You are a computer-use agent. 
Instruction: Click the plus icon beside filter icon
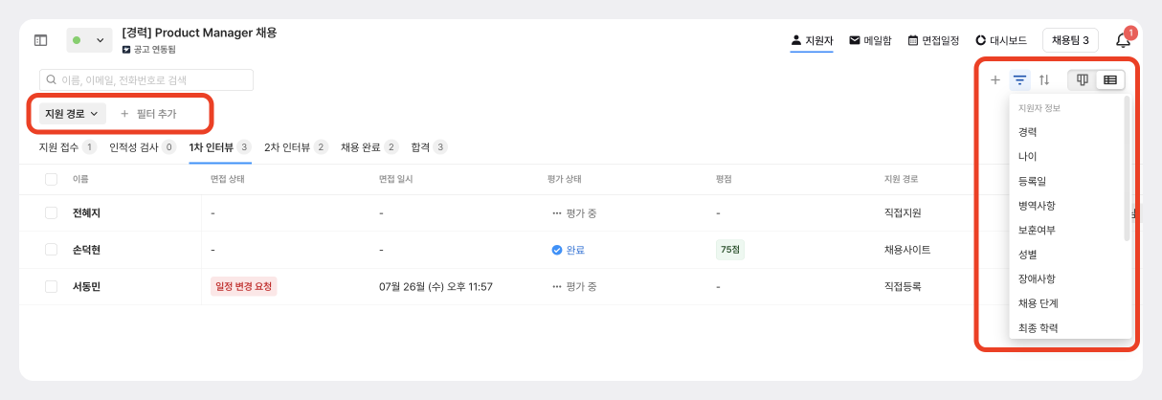tap(995, 80)
